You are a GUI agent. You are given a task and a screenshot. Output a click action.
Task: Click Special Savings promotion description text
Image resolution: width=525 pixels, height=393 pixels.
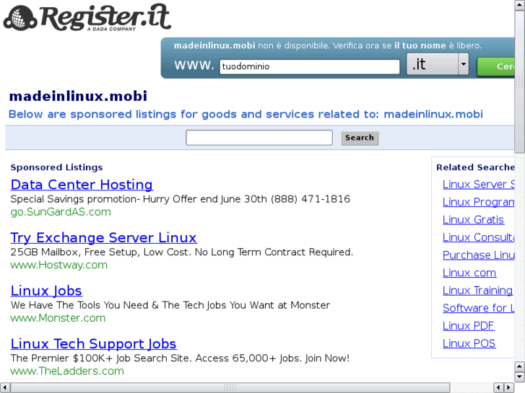click(180, 199)
